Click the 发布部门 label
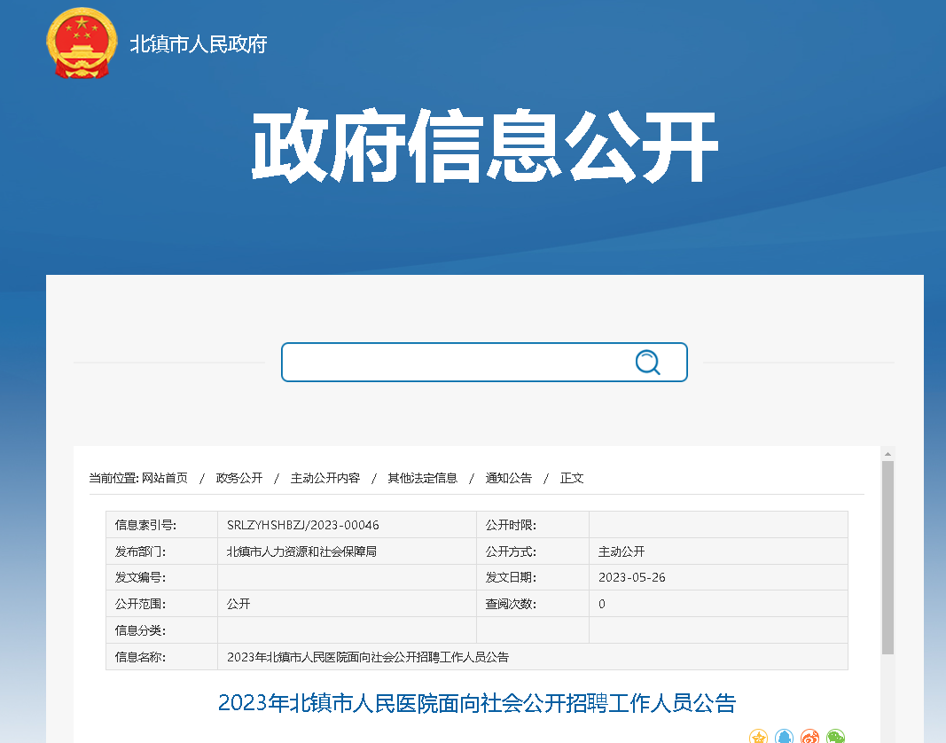Image resolution: width=946 pixels, height=743 pixels. 140,551
